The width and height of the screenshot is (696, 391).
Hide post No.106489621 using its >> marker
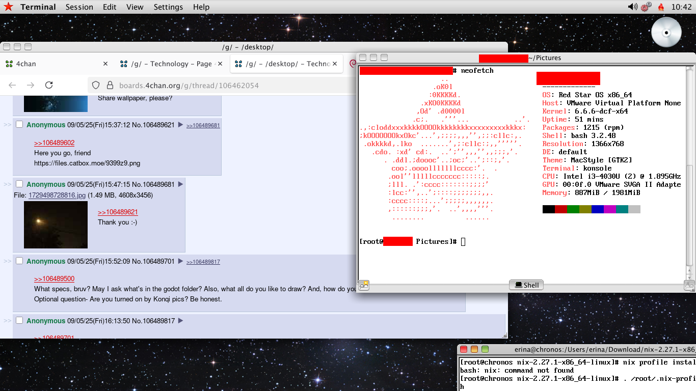pos(8,125)
